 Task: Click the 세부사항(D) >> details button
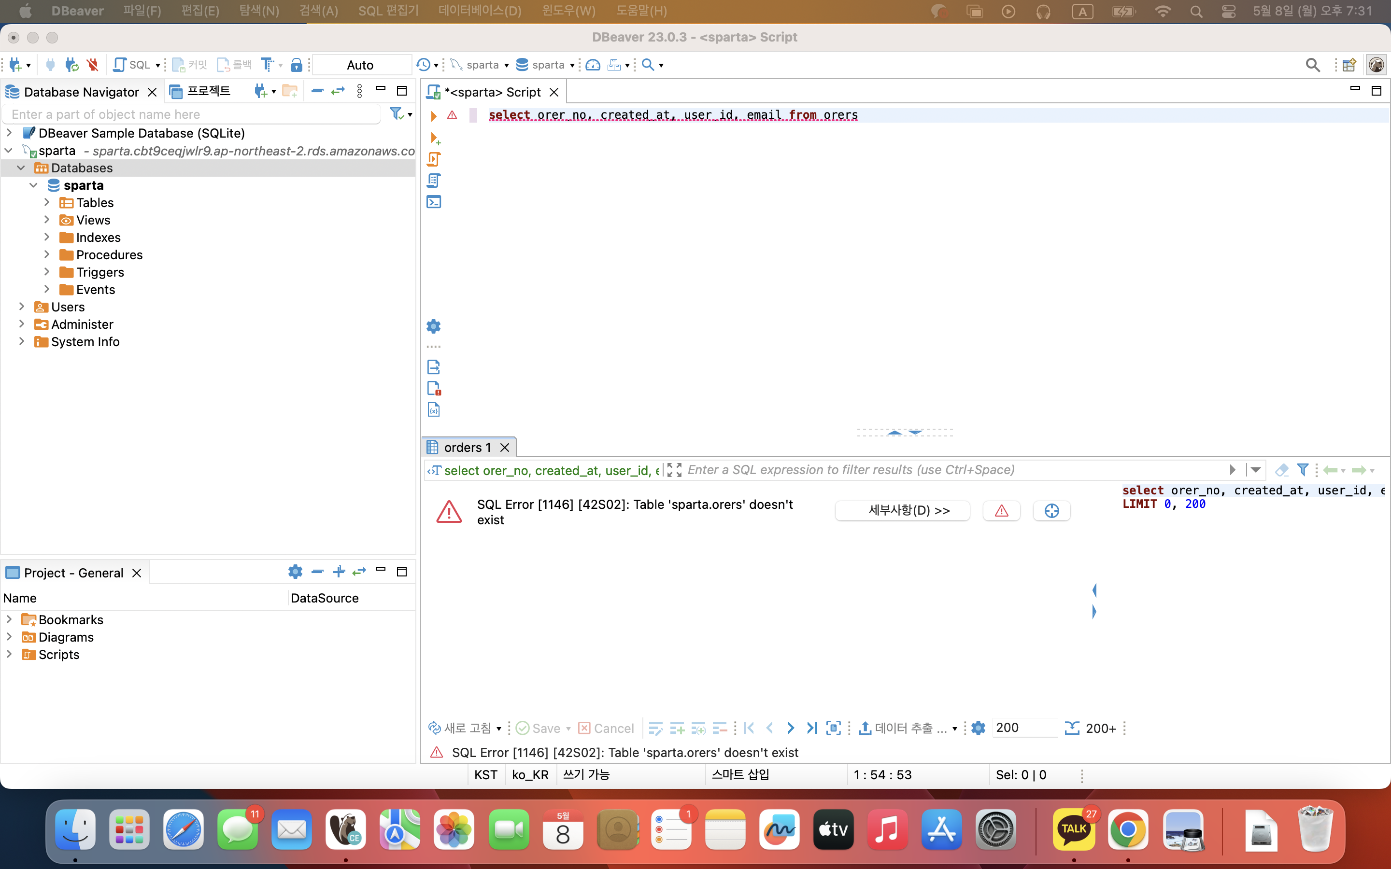point(902,511)
